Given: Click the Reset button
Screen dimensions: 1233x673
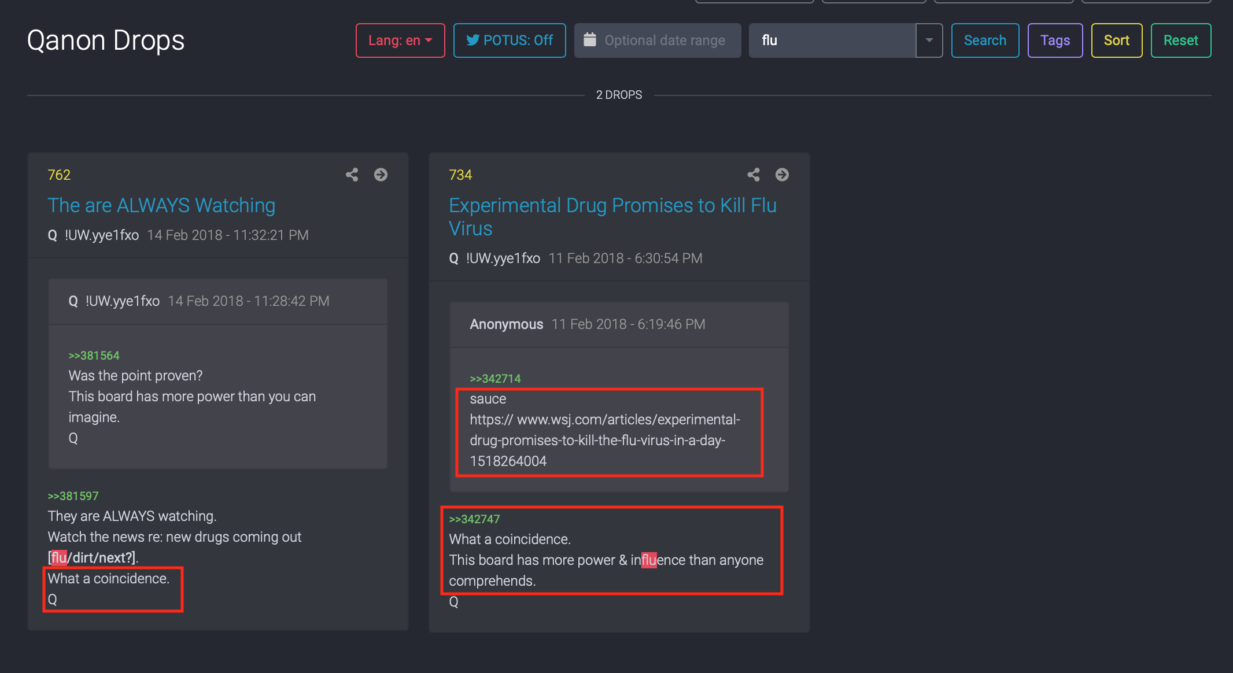Looking at the screenshot, I should click(1180, 40).
